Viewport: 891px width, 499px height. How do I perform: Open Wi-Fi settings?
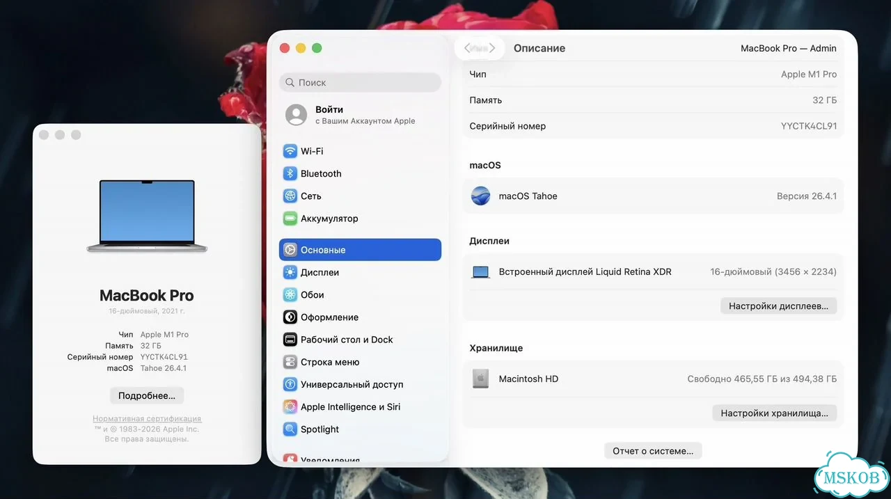[x=361, y=151]
